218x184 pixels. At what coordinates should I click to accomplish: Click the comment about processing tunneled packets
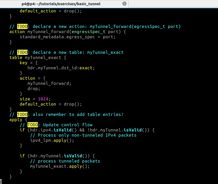(65, 161)
